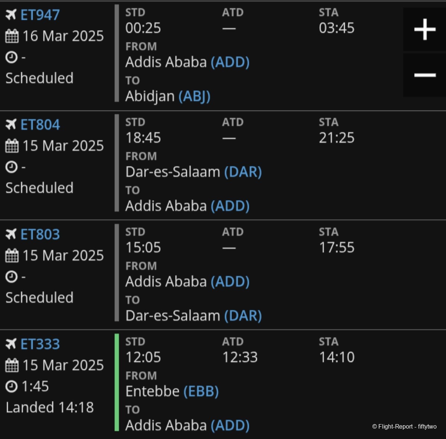Open the Abidjan (ABJ) airport link

click(x=194, y=96)
